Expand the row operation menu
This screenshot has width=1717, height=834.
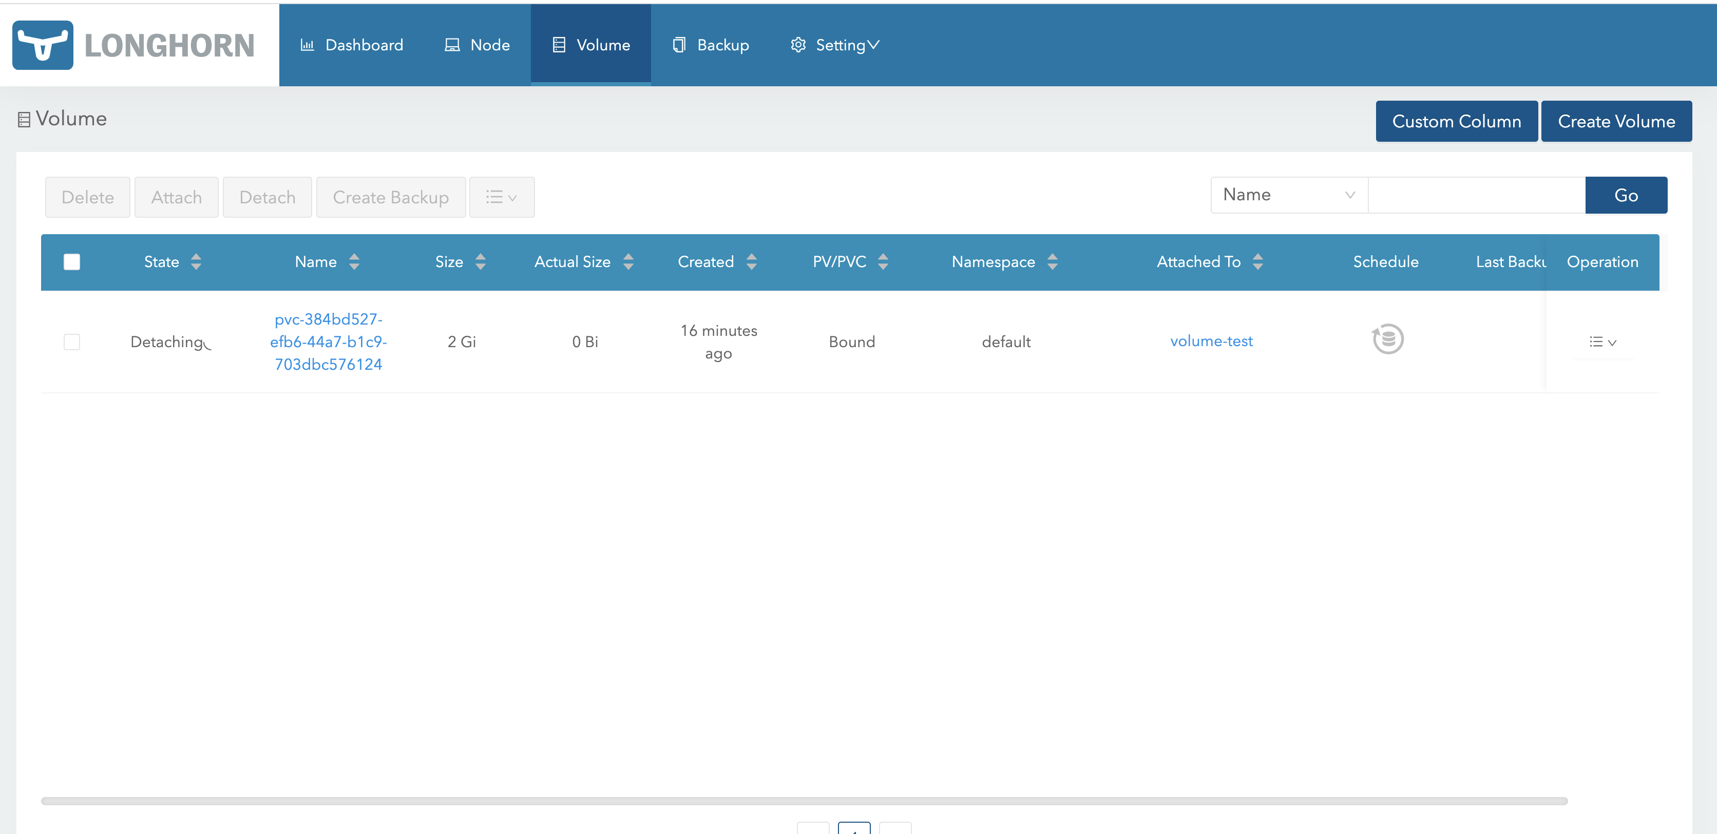[1602, 342]
